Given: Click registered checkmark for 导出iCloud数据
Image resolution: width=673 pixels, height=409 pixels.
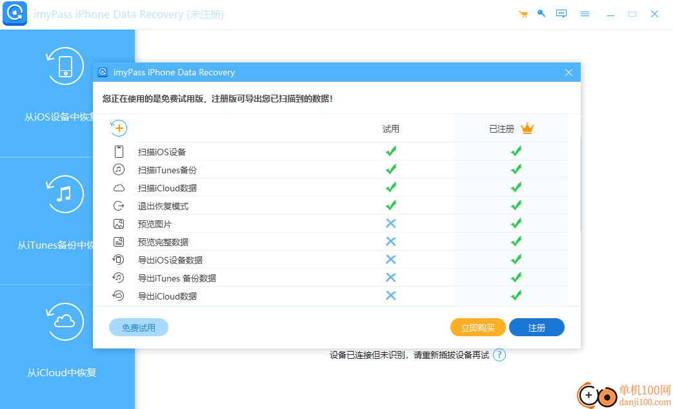Looking at the screenshot, I should [x=516, y=296].
